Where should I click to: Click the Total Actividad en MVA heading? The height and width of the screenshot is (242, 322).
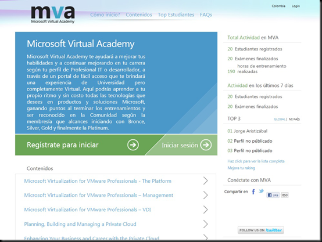click(x=253, y=38)
